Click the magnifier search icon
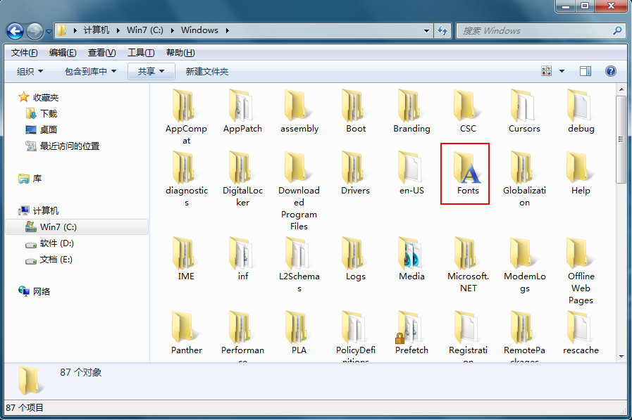Image resolution: width=632 pixels, height=420 pixels. (617, 30)
